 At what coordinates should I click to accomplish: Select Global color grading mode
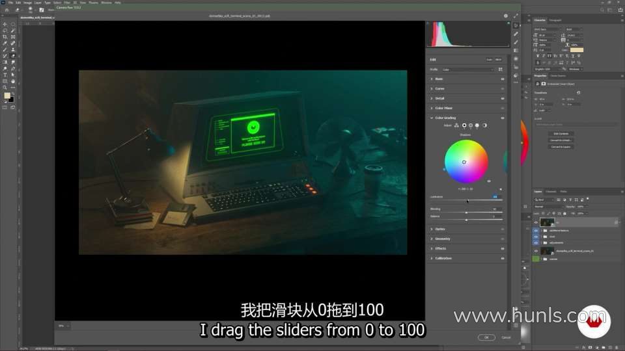point(484,125)
